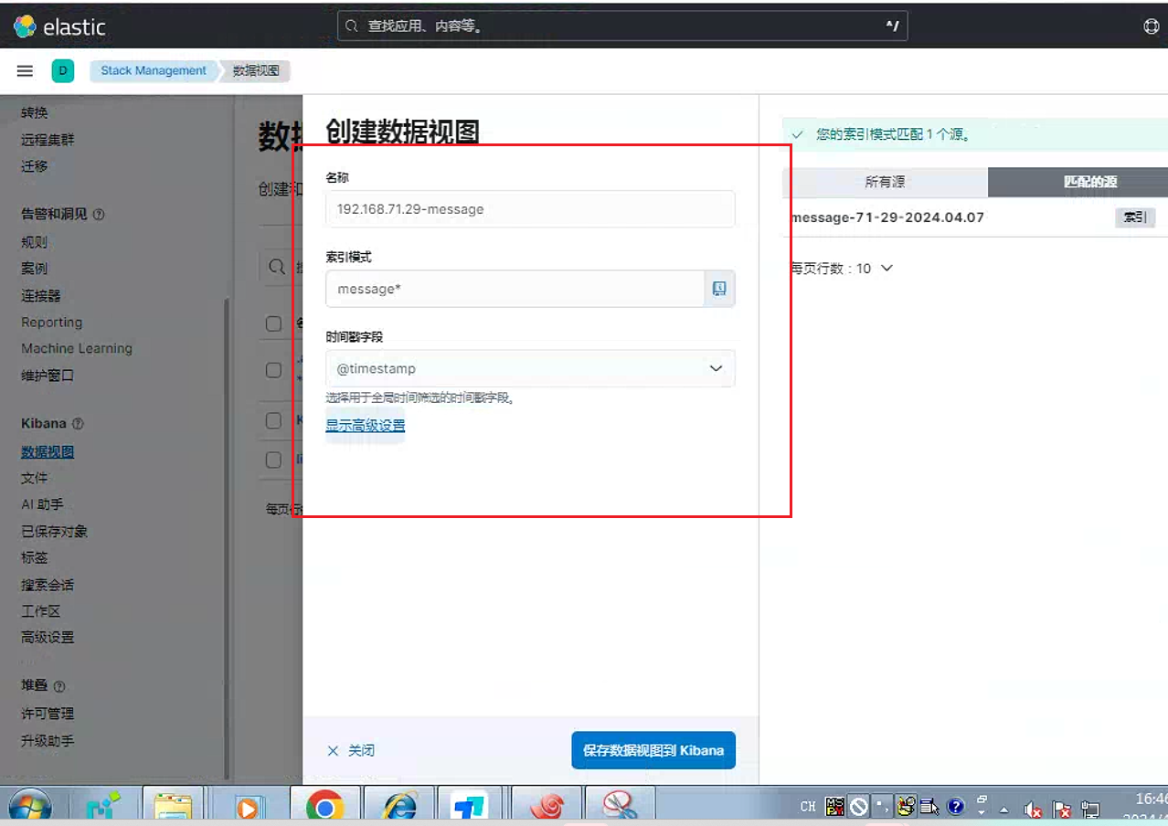The width and height of the screenshot is (1168, 826).
Task: Open 升级助手 in the sidebar
Action: [x=48, y=741]
